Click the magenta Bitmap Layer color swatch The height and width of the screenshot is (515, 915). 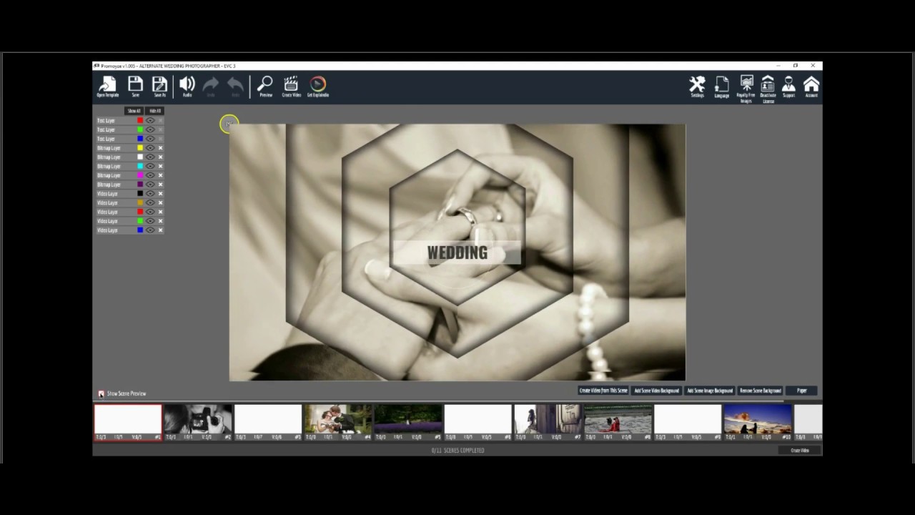(140, 175)
